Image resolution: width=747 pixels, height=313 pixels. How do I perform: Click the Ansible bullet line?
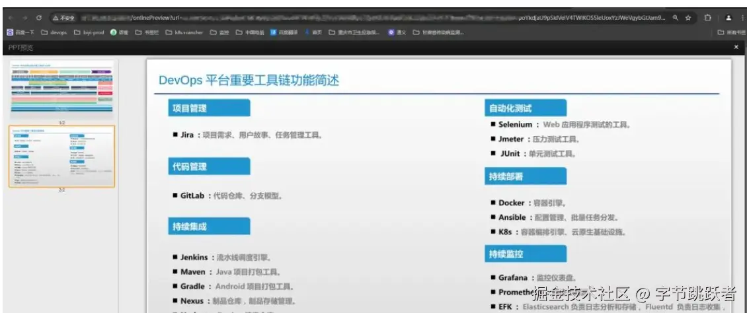[x=555, y=217]
